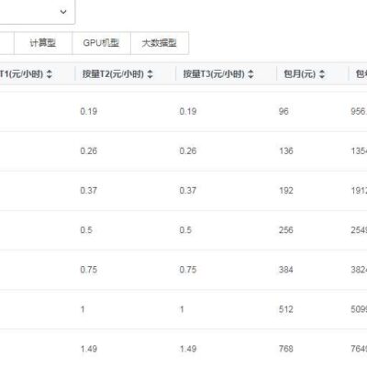
Task: Click the 0.75 T3 price cell
Action: [x=188, y=270]
